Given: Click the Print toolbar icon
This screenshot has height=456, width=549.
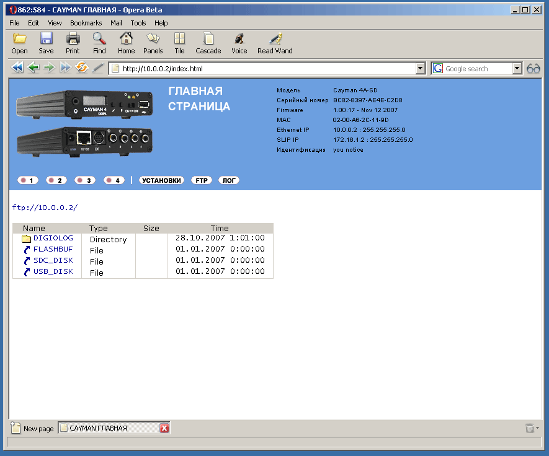Looking at the screenshot, I should [x=73, y=38].
